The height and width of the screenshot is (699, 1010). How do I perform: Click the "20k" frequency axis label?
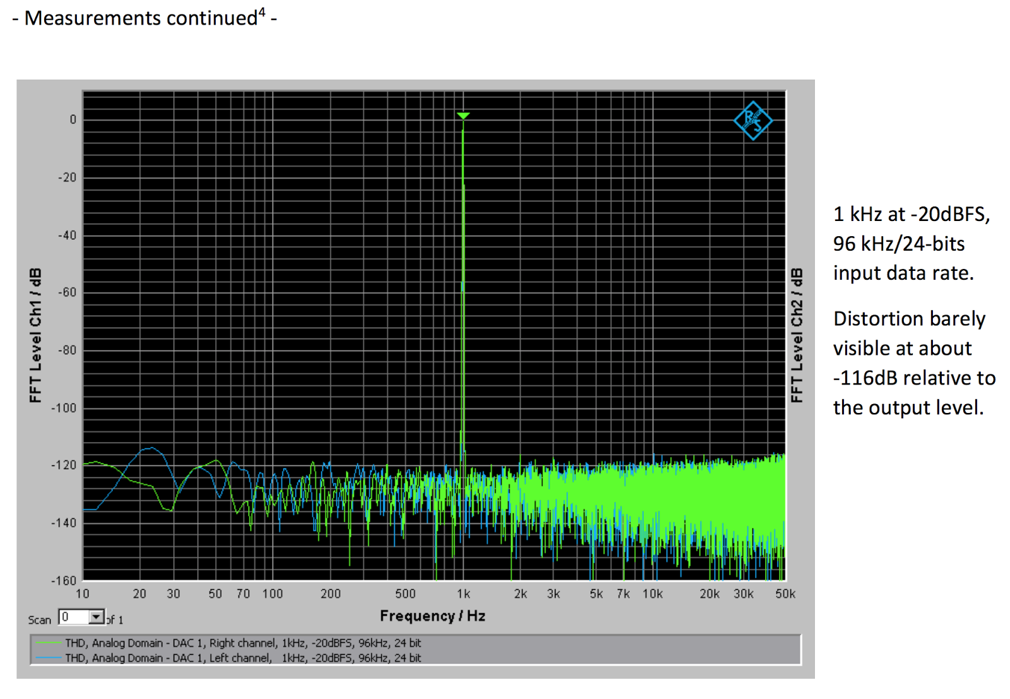click(710, 594)
